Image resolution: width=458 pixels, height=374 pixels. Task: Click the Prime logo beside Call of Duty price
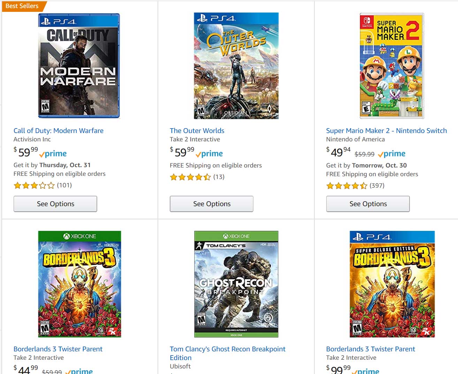(53, 154)
